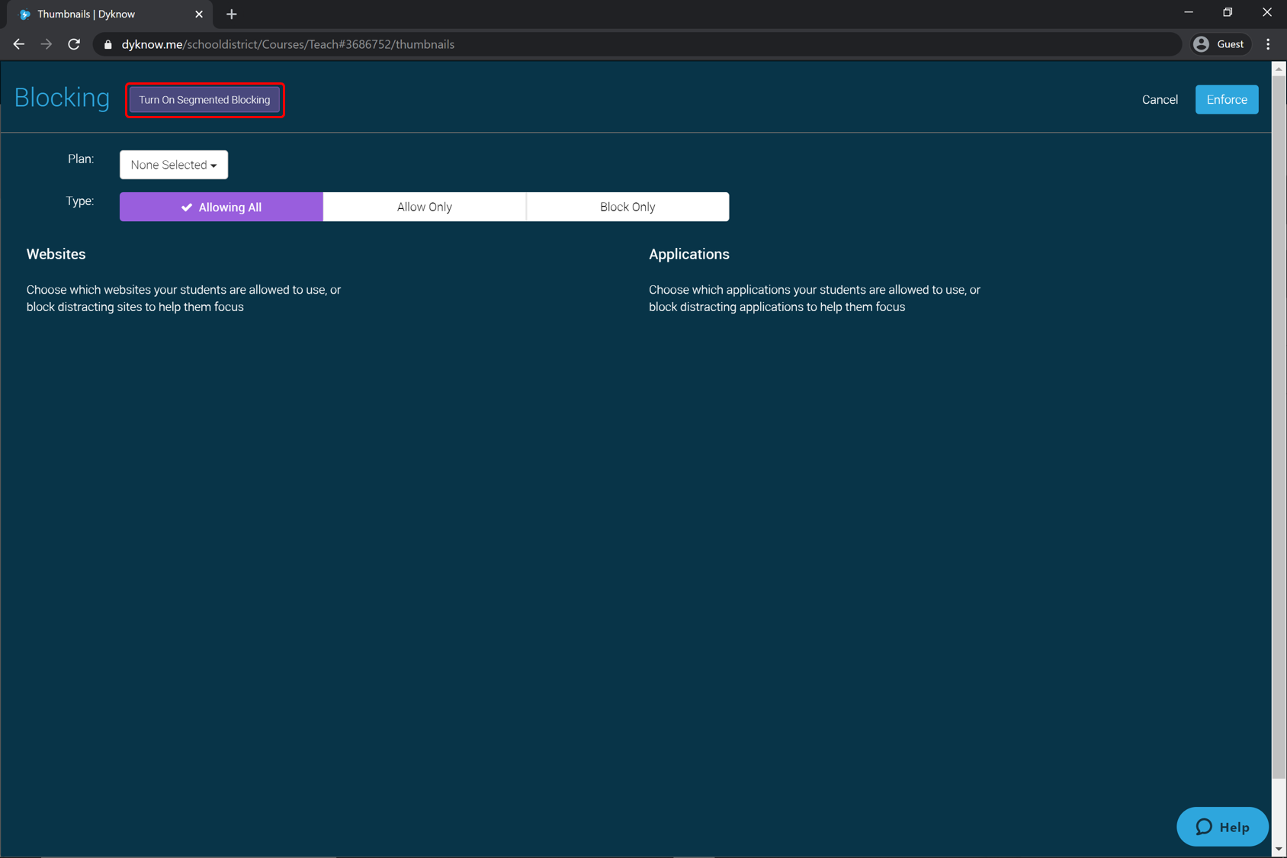This screenshot has width=1287, height=858.
Task: Open the Plan None Selected dropdown
Action: 174,165
